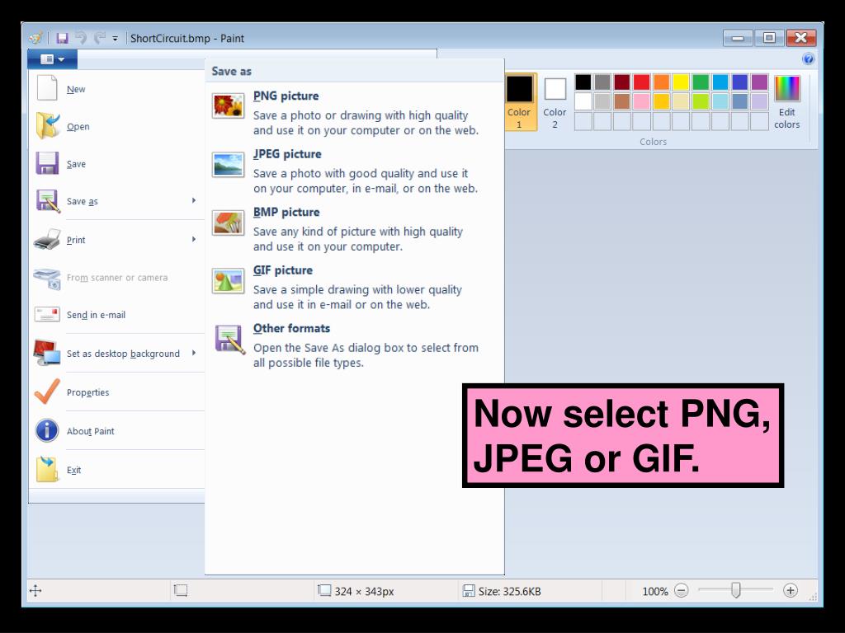Click the BMP picture icon

pos(229,223)
